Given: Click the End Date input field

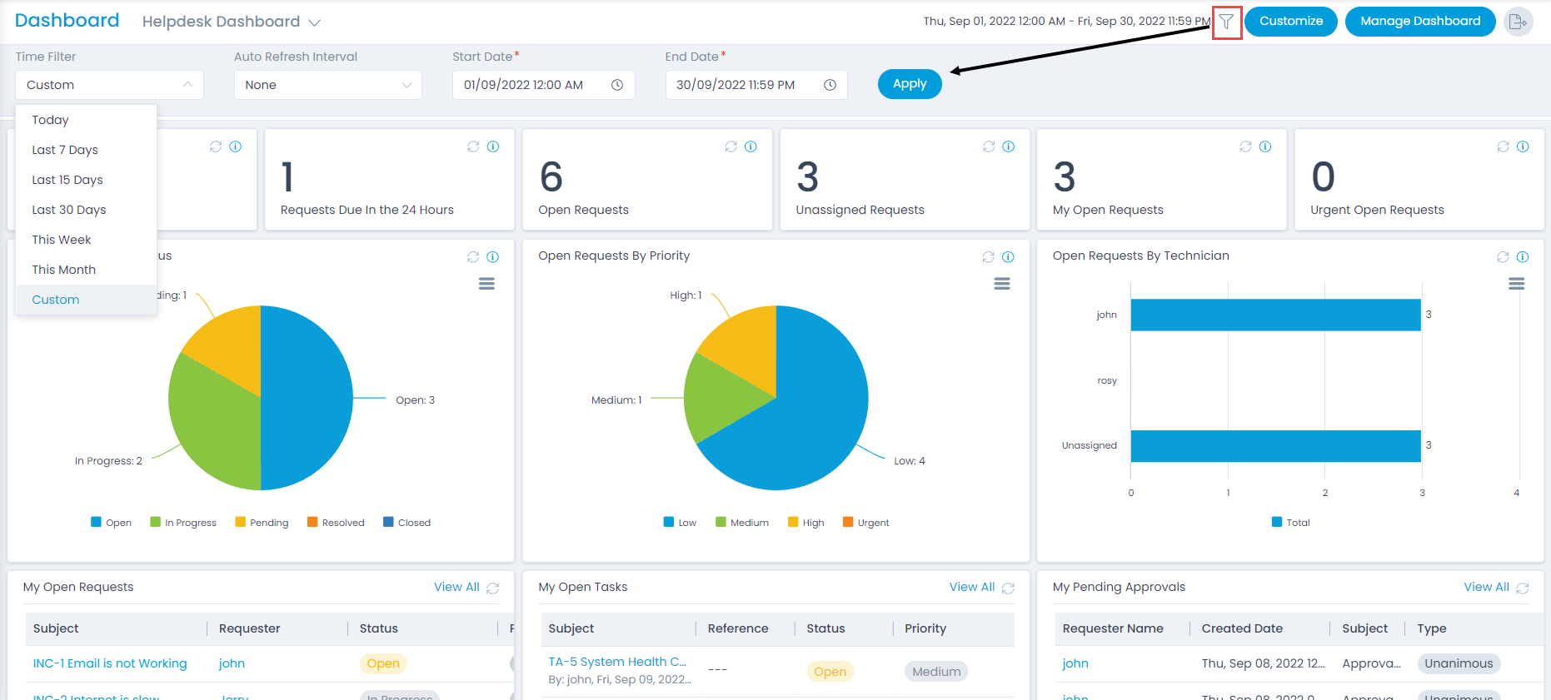Looking at the screenshot, I should pyautogui.click(x=756, y=85).
